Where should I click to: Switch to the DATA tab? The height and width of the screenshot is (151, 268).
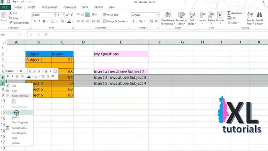85,8
